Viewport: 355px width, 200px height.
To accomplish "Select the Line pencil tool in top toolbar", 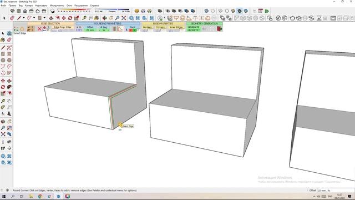I will pyautogui.click(x=19, y=18).
